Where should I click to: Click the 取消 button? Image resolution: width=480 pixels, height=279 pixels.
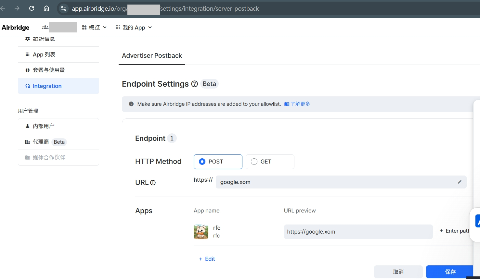click(x=398, y=272)
